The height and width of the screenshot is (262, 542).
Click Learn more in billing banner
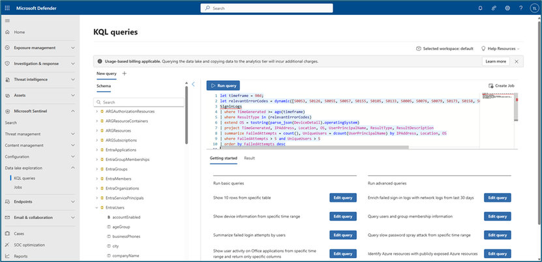coord(496,61)
